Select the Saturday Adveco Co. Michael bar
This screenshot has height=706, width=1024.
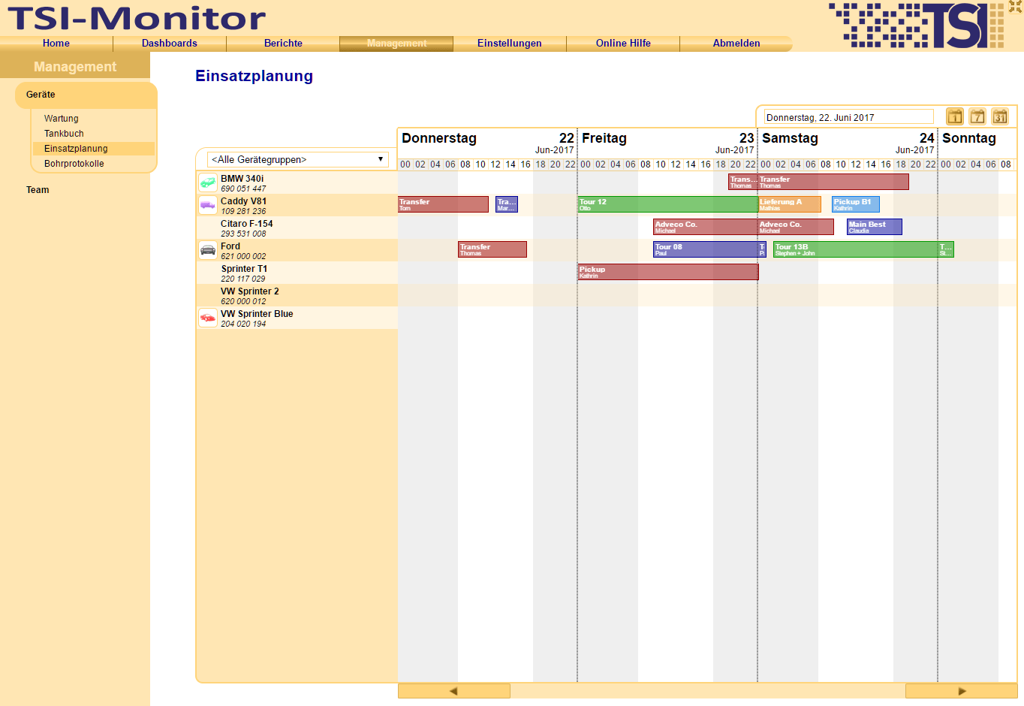796,227
